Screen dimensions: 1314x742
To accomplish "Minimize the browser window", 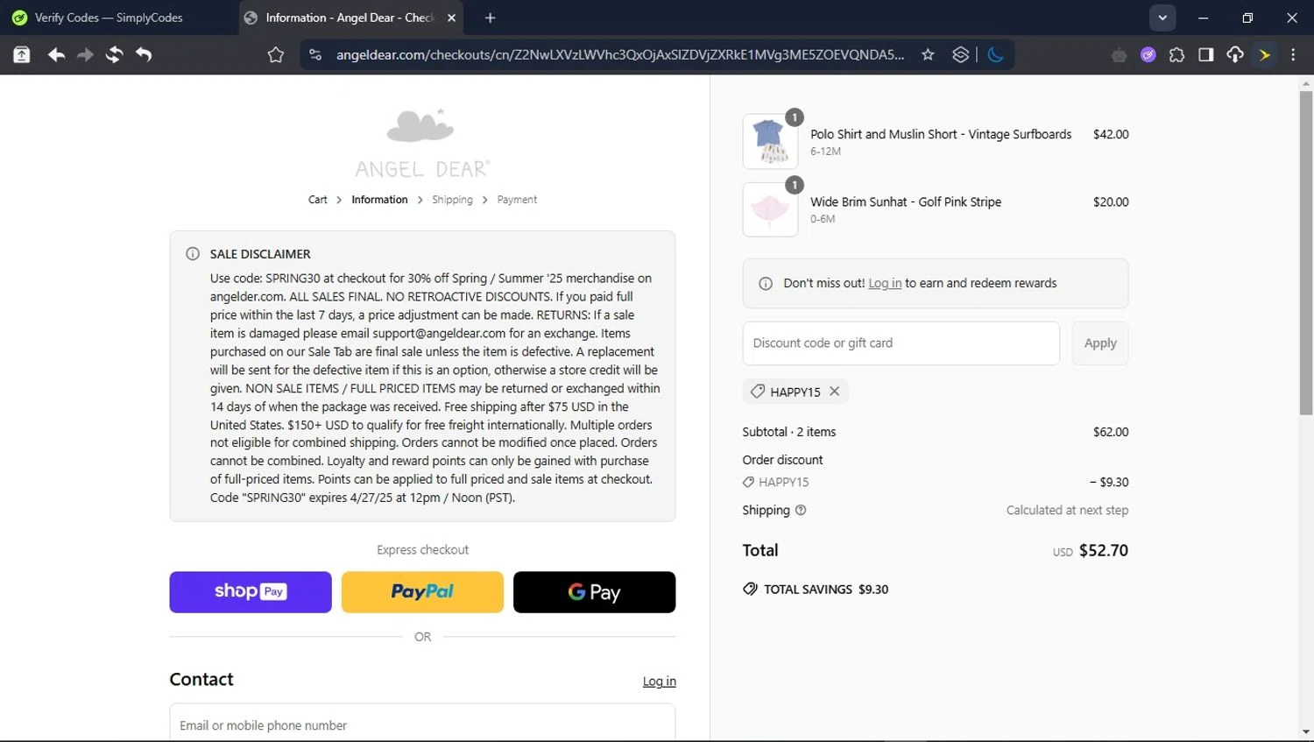I will [1203, 18].
